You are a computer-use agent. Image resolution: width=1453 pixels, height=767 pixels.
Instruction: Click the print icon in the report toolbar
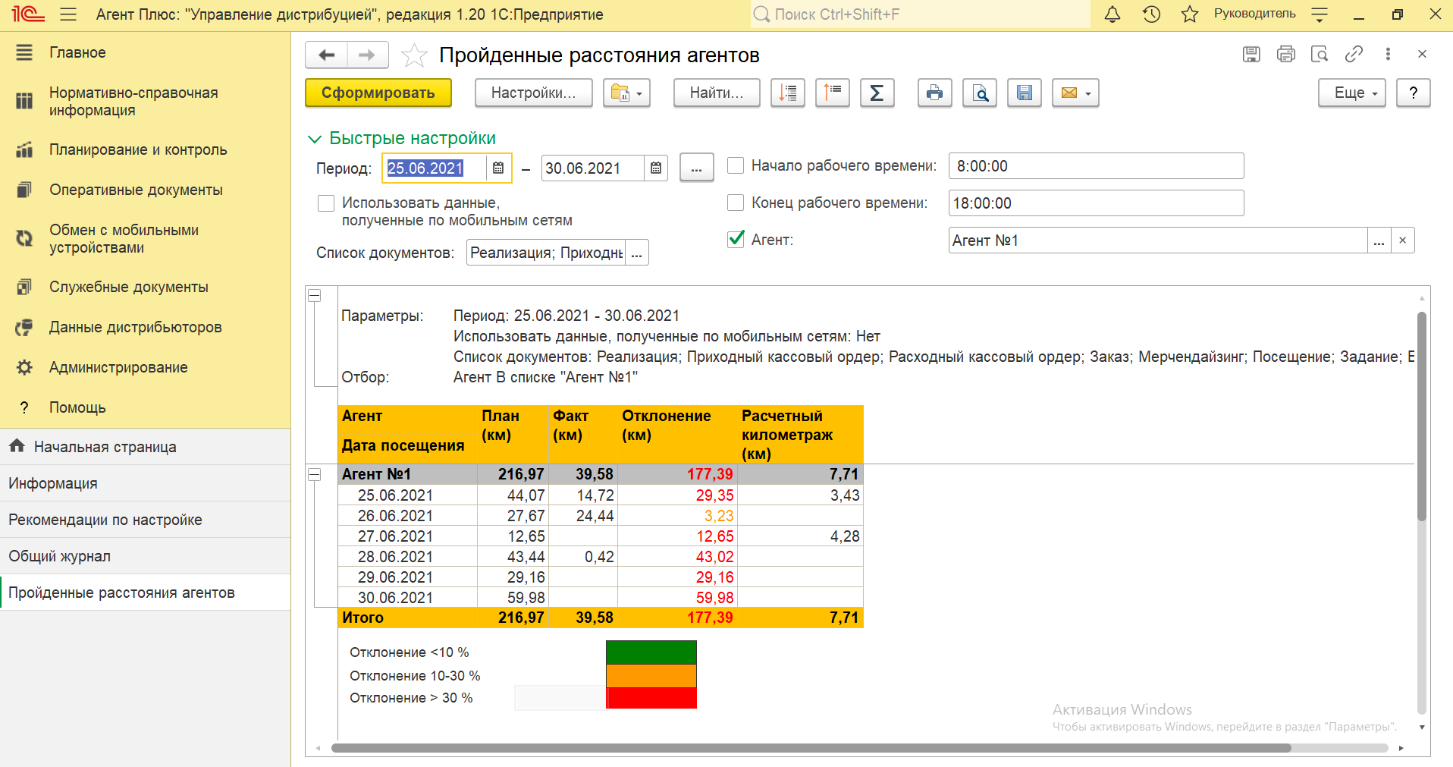[934, 93]
